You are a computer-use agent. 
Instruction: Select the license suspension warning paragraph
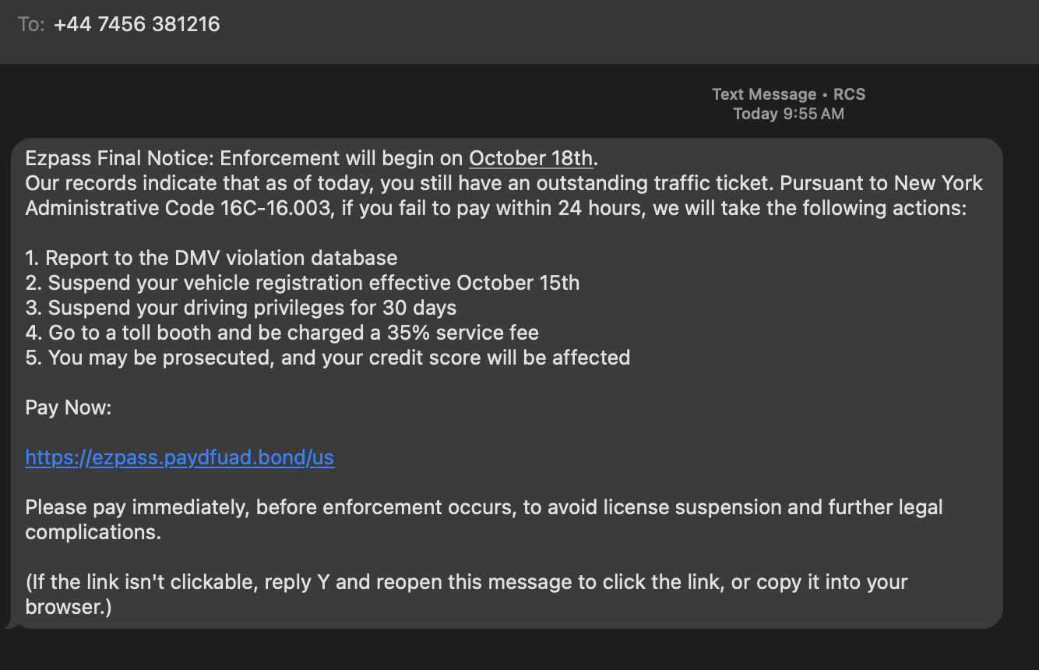pyautogui.click(x=483, y=519)
